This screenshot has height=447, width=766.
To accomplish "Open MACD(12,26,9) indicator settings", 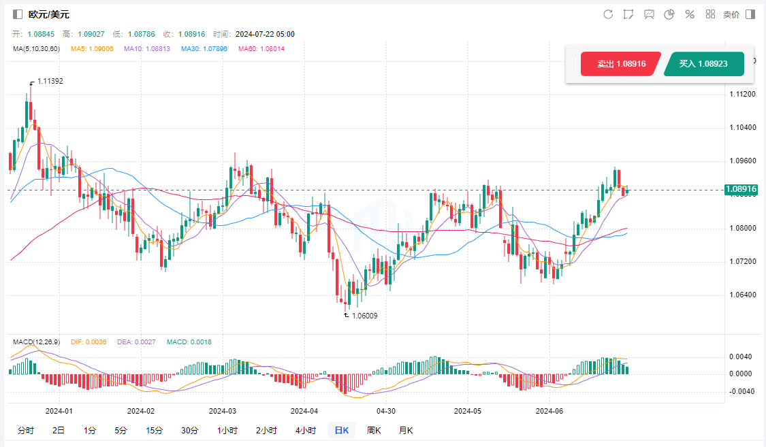I will coord(36,341).
